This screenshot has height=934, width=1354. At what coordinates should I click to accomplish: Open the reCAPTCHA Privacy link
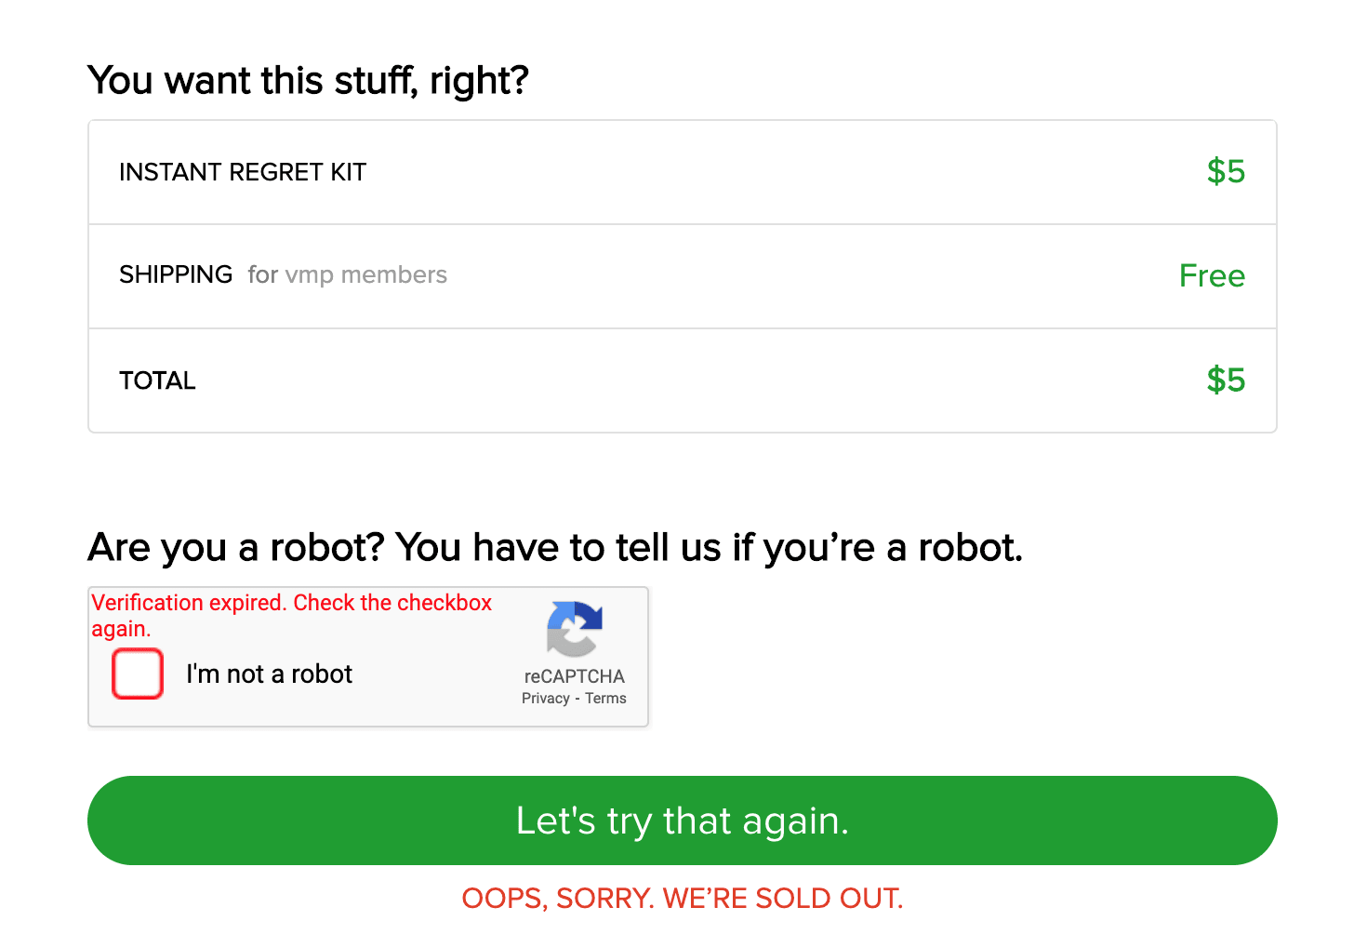click(x=545, y=699)
